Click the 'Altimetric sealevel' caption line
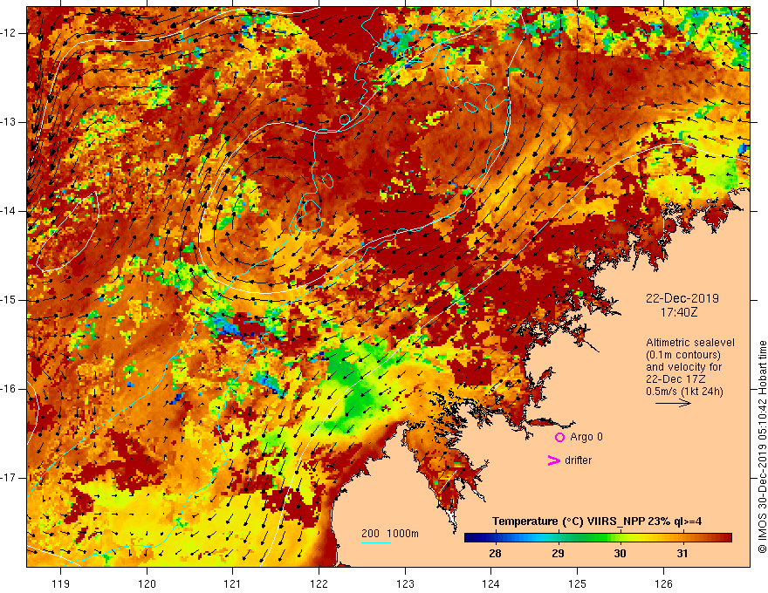 click(690, 343)
